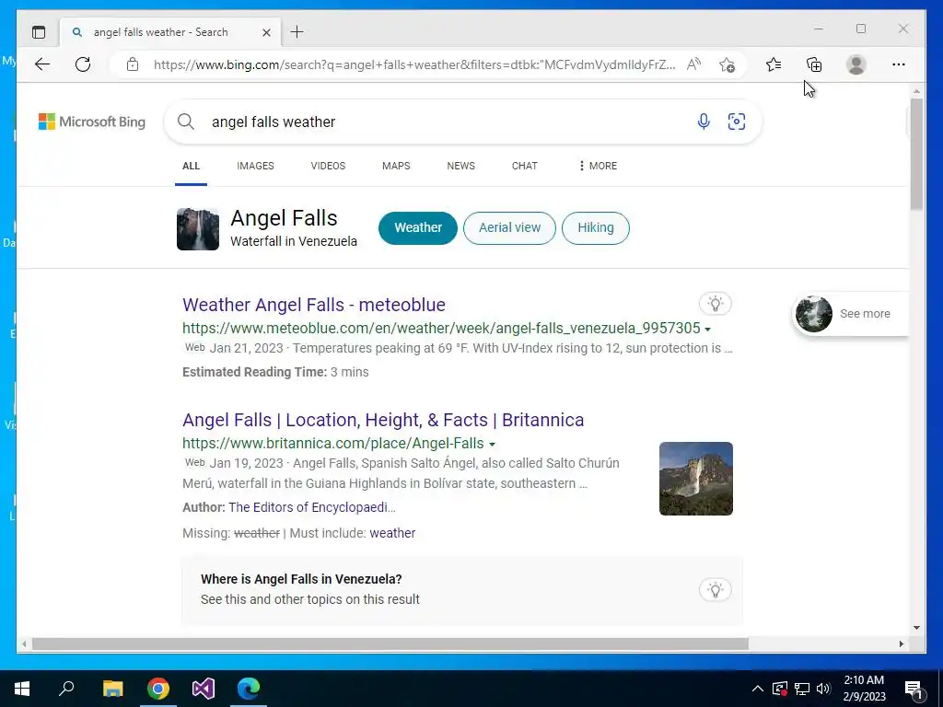Go back to the previous page
This screenshot has width=943, height=707.
pyautogui.click(x=42, y=64)
